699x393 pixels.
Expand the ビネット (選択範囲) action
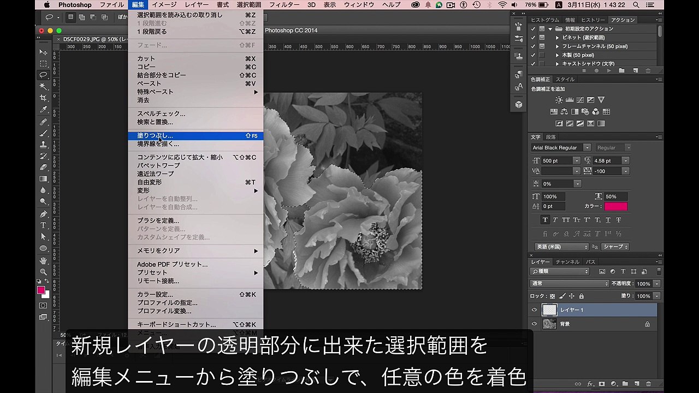(557, 38)
